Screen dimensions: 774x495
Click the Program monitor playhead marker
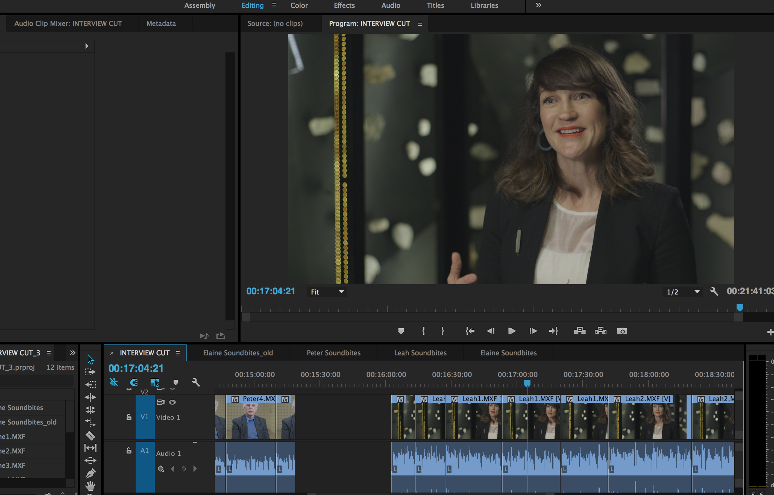click(740, 308)
